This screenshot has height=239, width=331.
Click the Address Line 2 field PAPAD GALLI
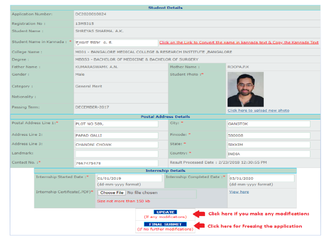pos(117,135)
